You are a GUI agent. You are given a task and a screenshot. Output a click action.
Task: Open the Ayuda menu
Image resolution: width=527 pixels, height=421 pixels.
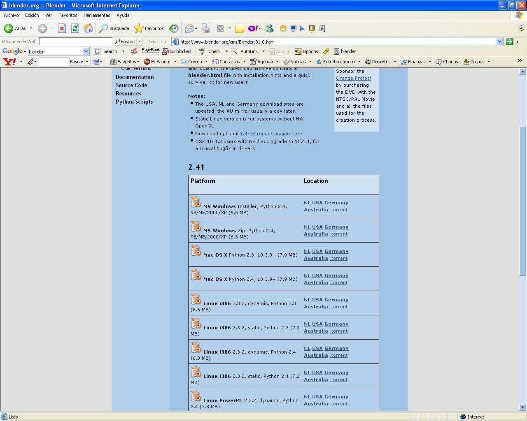tap(123, 15)
